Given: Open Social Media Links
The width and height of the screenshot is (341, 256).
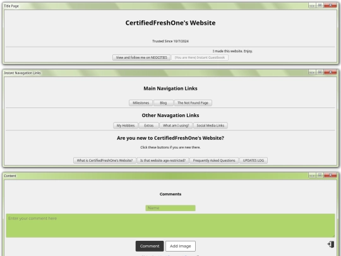Looking at the screenshot, I should coord(210,125).
